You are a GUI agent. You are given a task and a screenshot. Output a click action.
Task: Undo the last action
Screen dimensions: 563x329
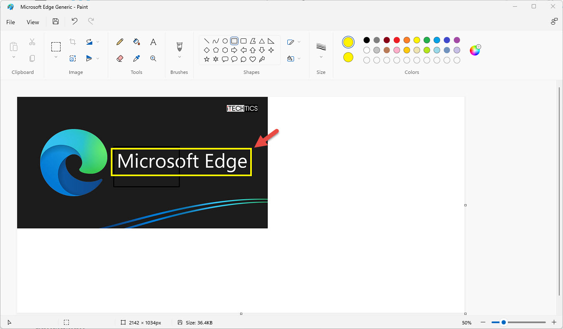click(74, 22)
